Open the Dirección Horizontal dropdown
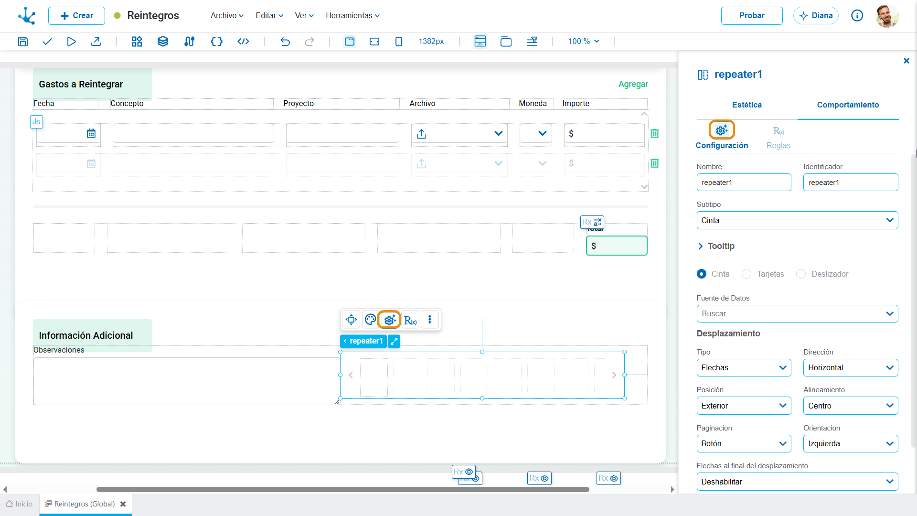917x516 pixels. pyautogui.click(x=851, y=367)
